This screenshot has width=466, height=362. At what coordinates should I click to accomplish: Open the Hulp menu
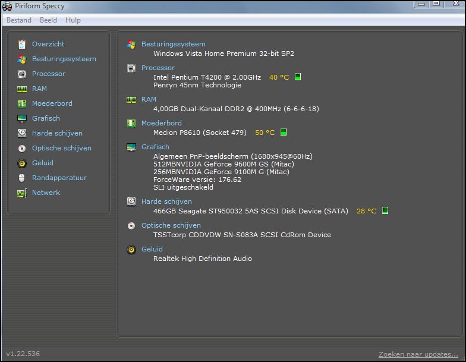click(73, 20)
